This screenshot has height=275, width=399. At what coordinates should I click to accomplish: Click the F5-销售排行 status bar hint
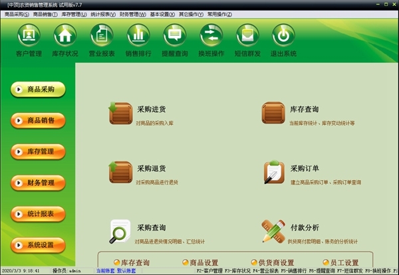coord(294,271)
